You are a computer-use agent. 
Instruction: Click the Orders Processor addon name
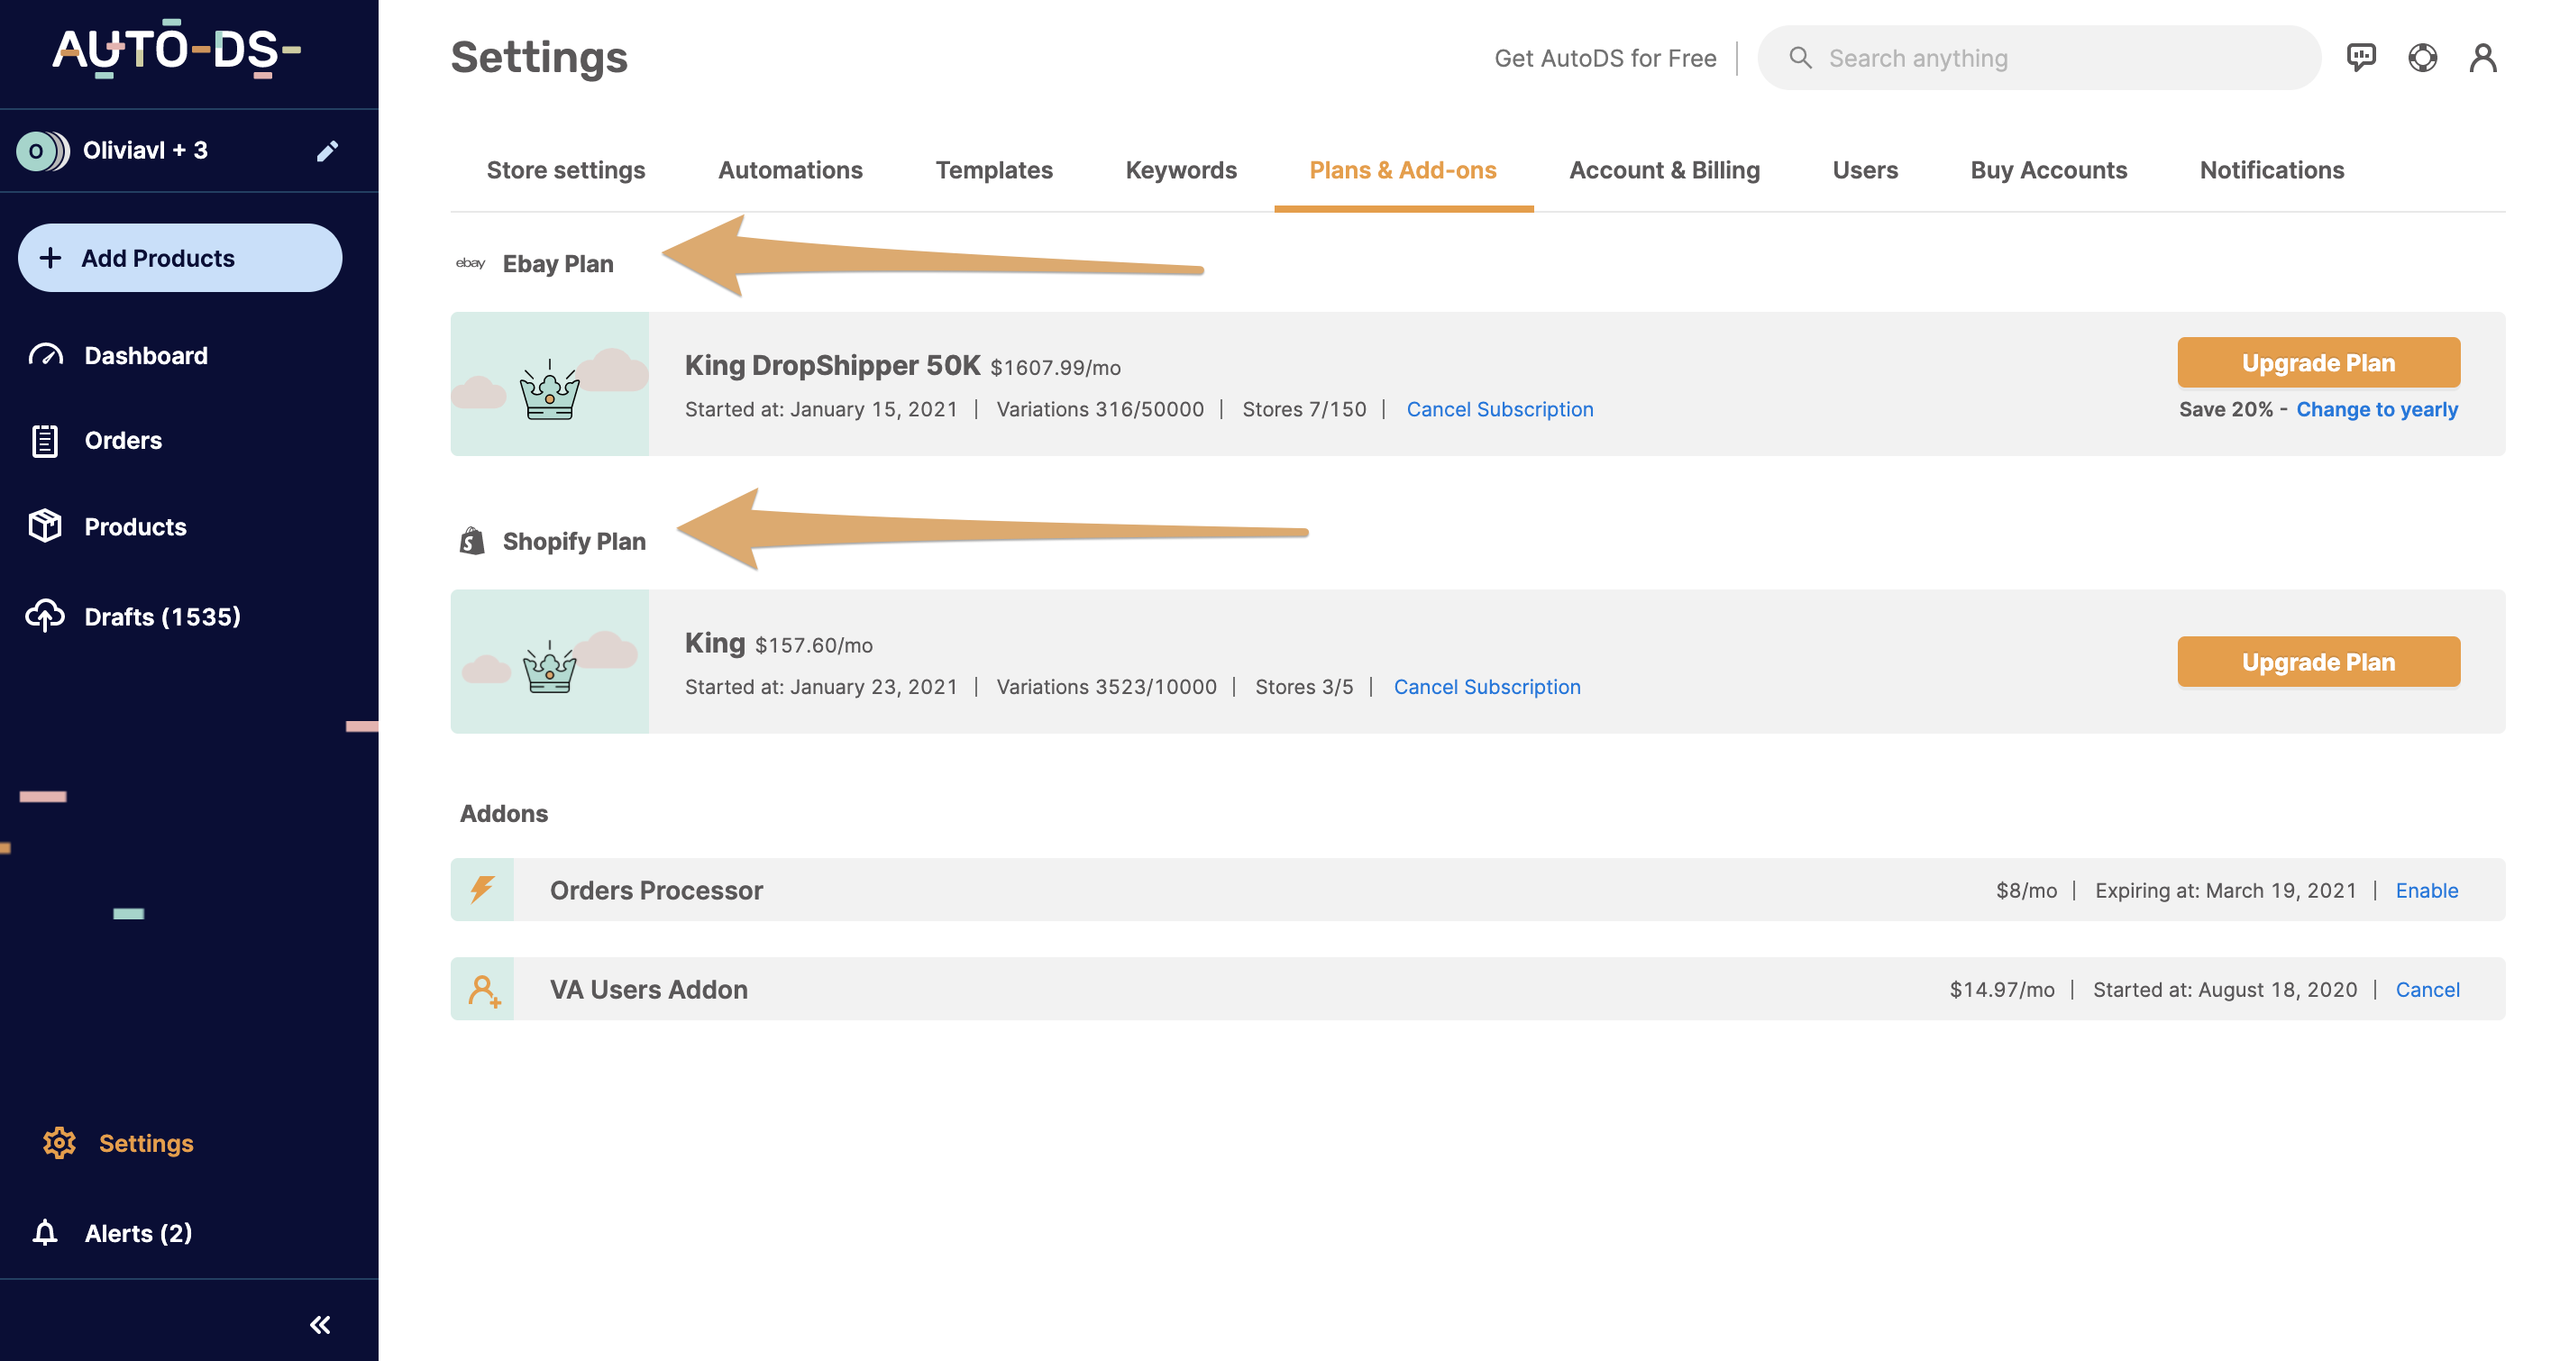tap(656, 890)
